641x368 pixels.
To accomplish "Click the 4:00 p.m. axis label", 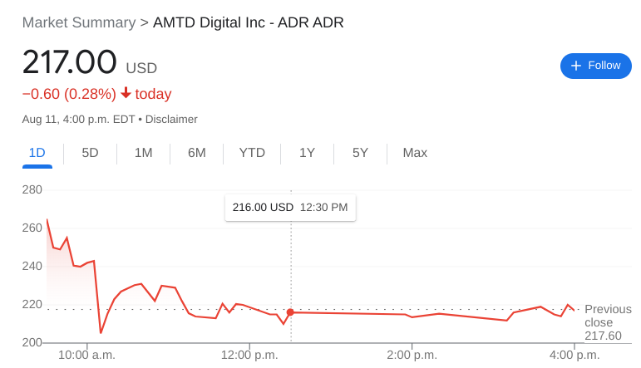I will pos(574,355).
